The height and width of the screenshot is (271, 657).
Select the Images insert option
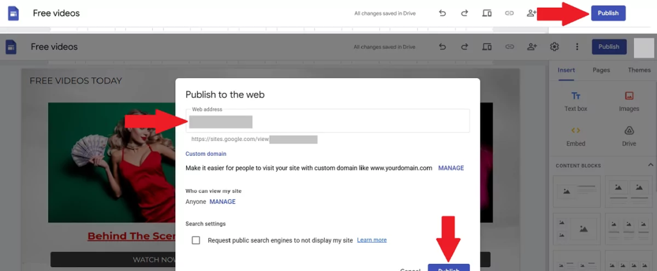pos(629,101)
